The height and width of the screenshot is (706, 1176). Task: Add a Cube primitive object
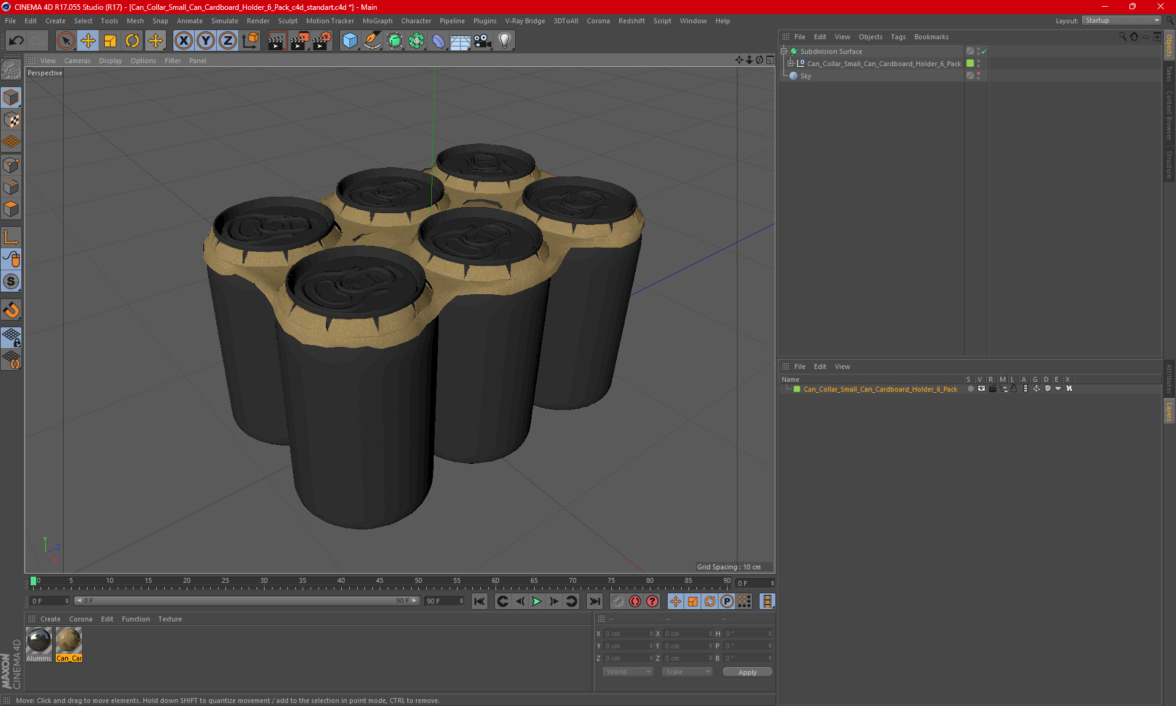[x=350, y=41]
